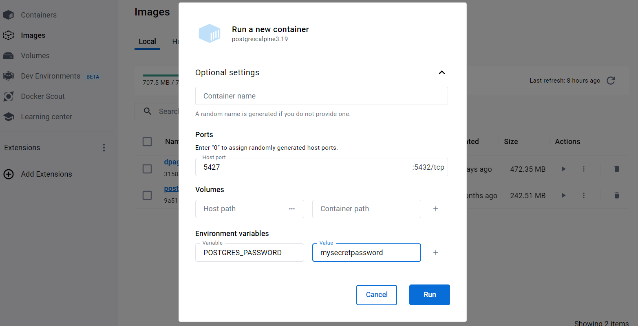The image size is (638, 326).
Task: Click the container image icon in the dialog header
Action: point(210,33)
